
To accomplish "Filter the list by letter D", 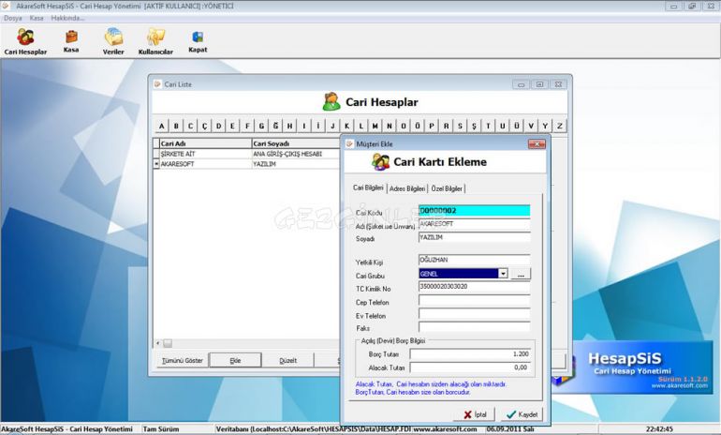I will 218,126.
